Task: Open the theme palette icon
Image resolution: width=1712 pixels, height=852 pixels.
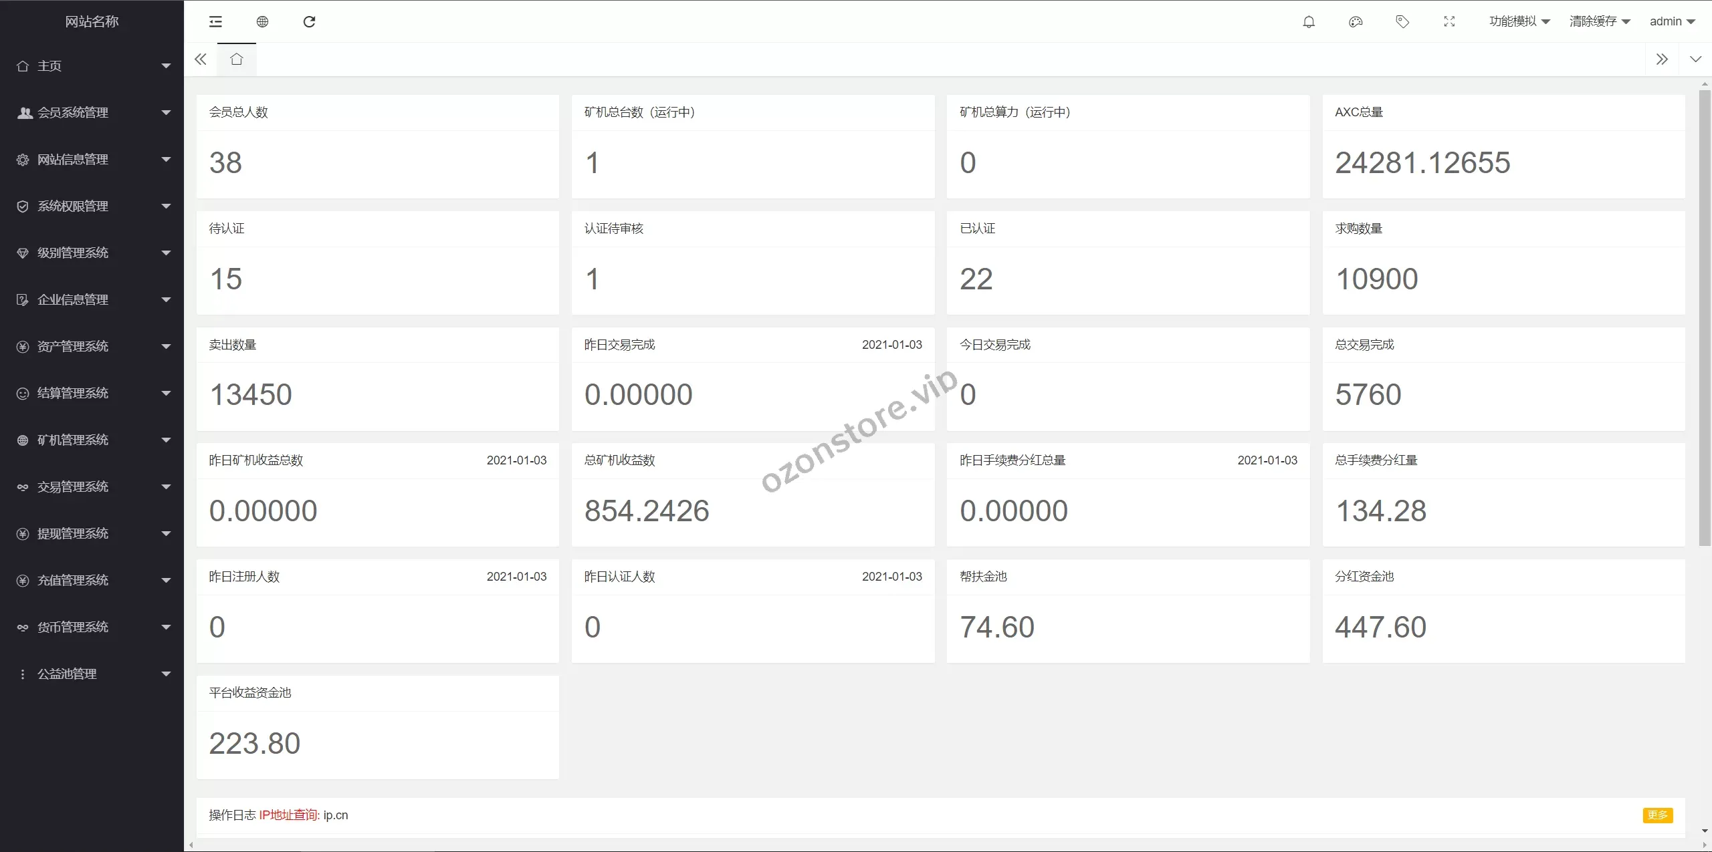Action: click(x=1356, y=22)
